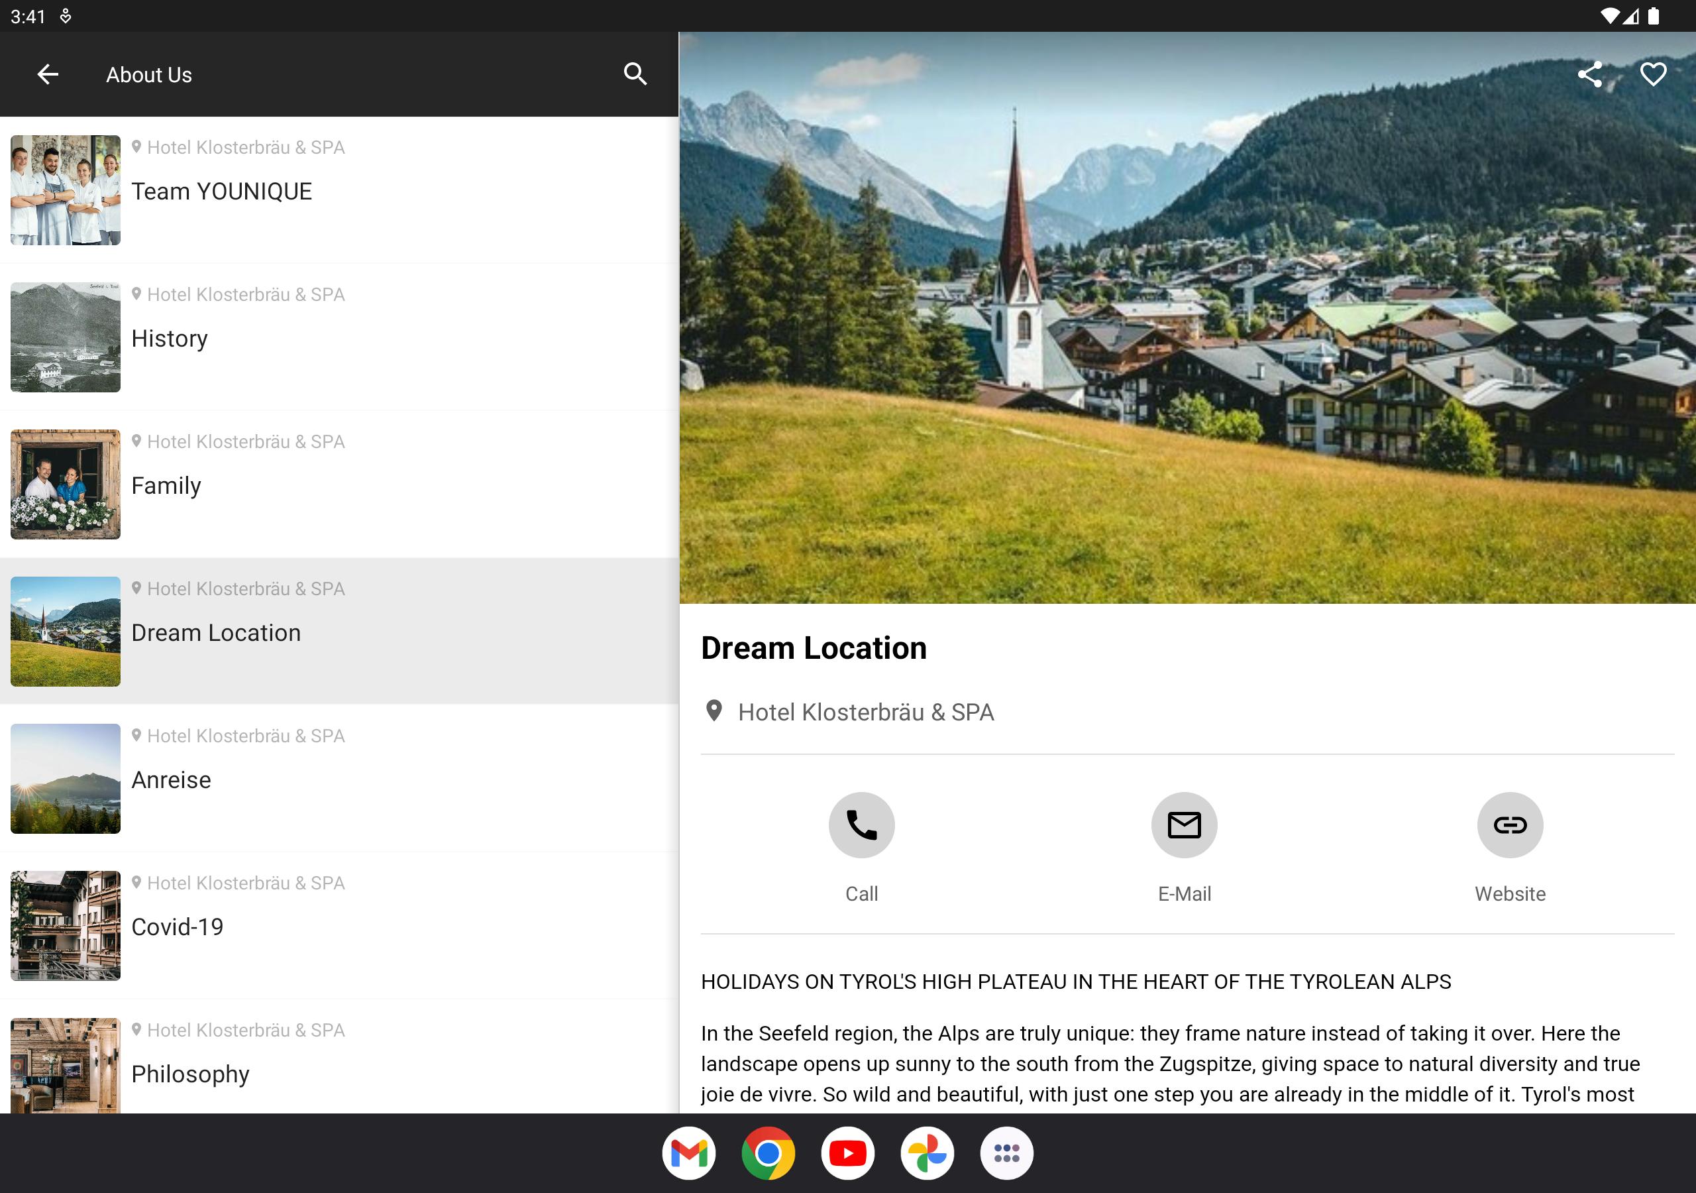Image resolution: width=1696 pixels, height=1193 pixels.
Task: Tap the Anreise sunrise thumbnail
Action: point(65,778)
